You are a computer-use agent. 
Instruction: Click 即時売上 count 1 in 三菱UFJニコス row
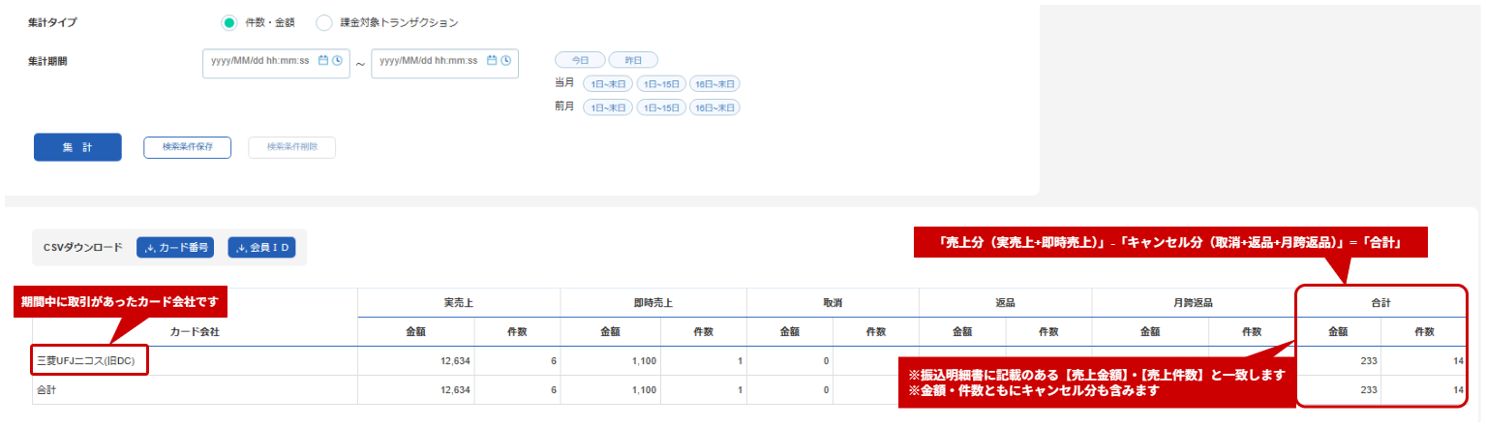[739, 361]
